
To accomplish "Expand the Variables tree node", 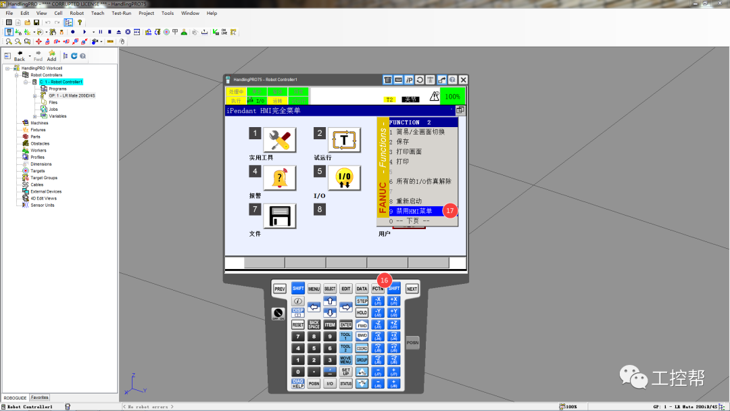I will point(35,116).
